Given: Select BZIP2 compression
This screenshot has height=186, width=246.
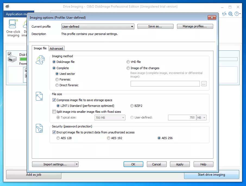Looking at the screenshot, I should [x=132, y=106].
